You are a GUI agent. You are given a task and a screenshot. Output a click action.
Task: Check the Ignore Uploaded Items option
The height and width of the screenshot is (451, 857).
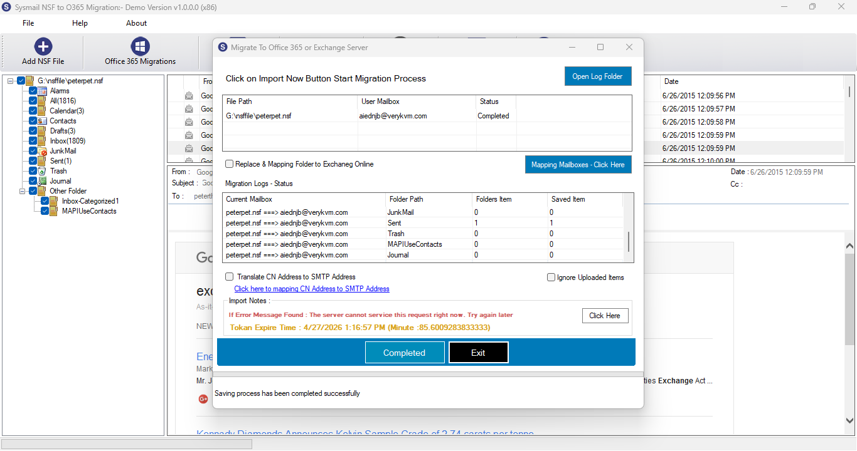coord(551,277)
